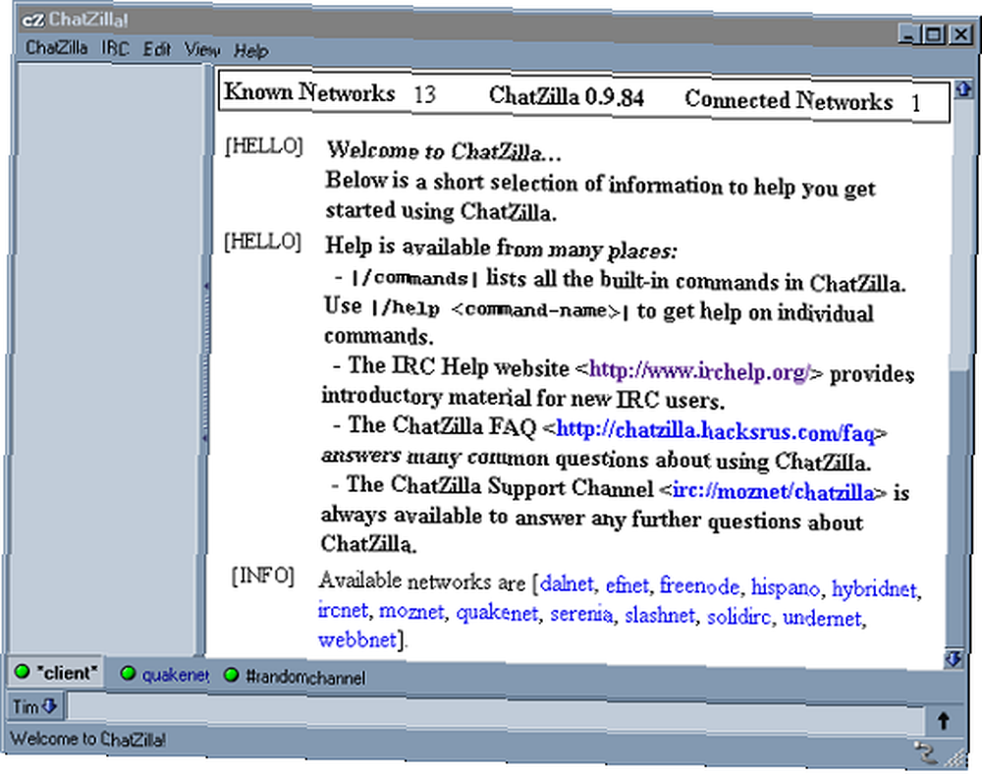Switch to the quakenet tab
The image size is (982, 774).
point(165,675)
